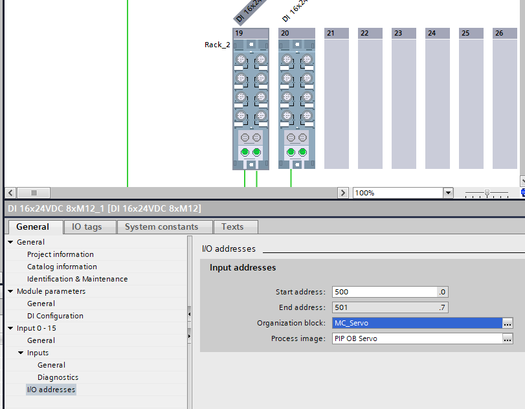Open Organization block browse button

508,323
